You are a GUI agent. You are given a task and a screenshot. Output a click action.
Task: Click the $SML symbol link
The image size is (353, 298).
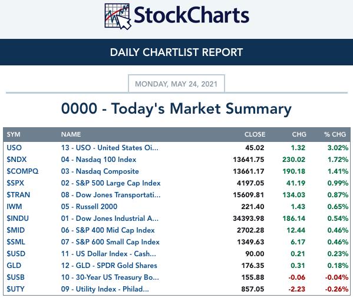click(16, 242)
